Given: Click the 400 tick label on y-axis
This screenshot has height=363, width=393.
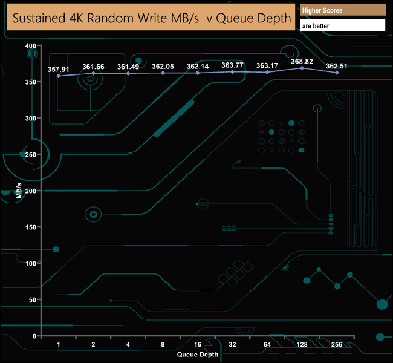Looking at the screenshot, I should [x=30, y=45].
